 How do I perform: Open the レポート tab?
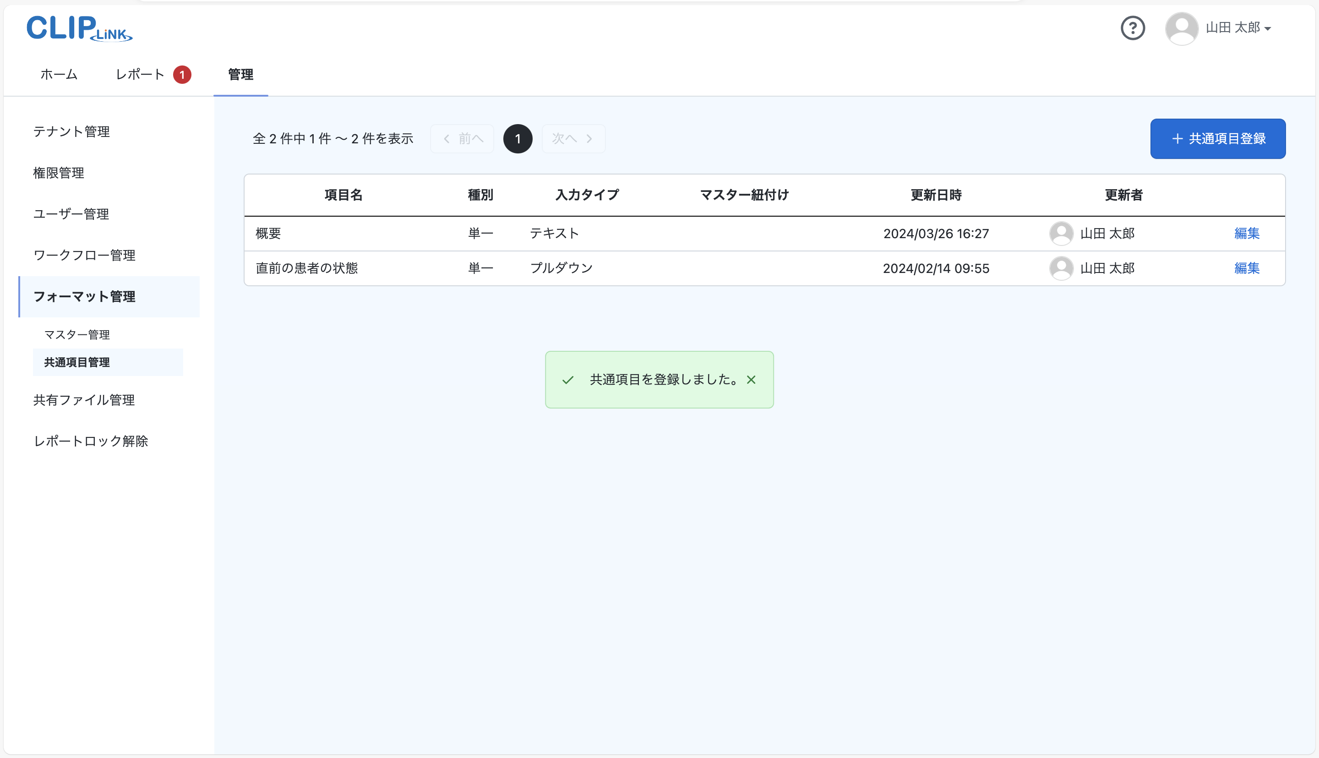point(140,75)
